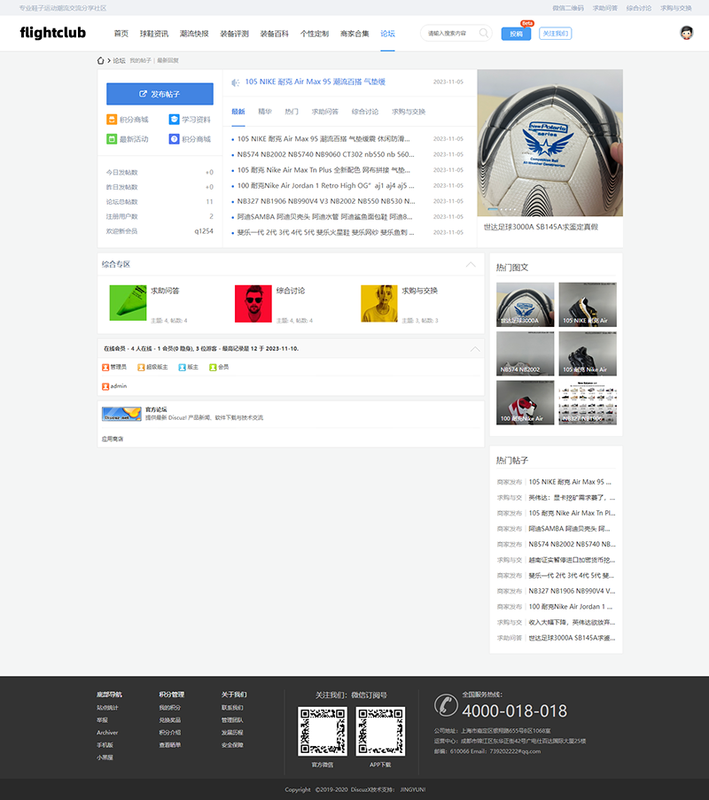The image size is (709, 800).
Task: Open the 个性定制 nav item
Action: click(315, 34)
